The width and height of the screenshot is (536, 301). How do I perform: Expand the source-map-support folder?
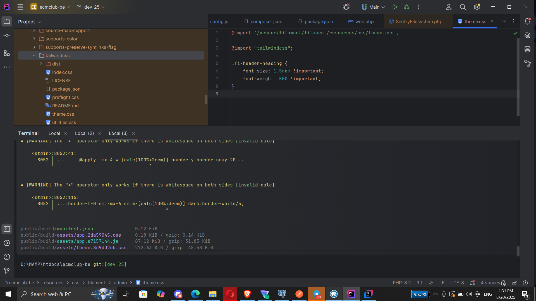click(x=34, y=30)
